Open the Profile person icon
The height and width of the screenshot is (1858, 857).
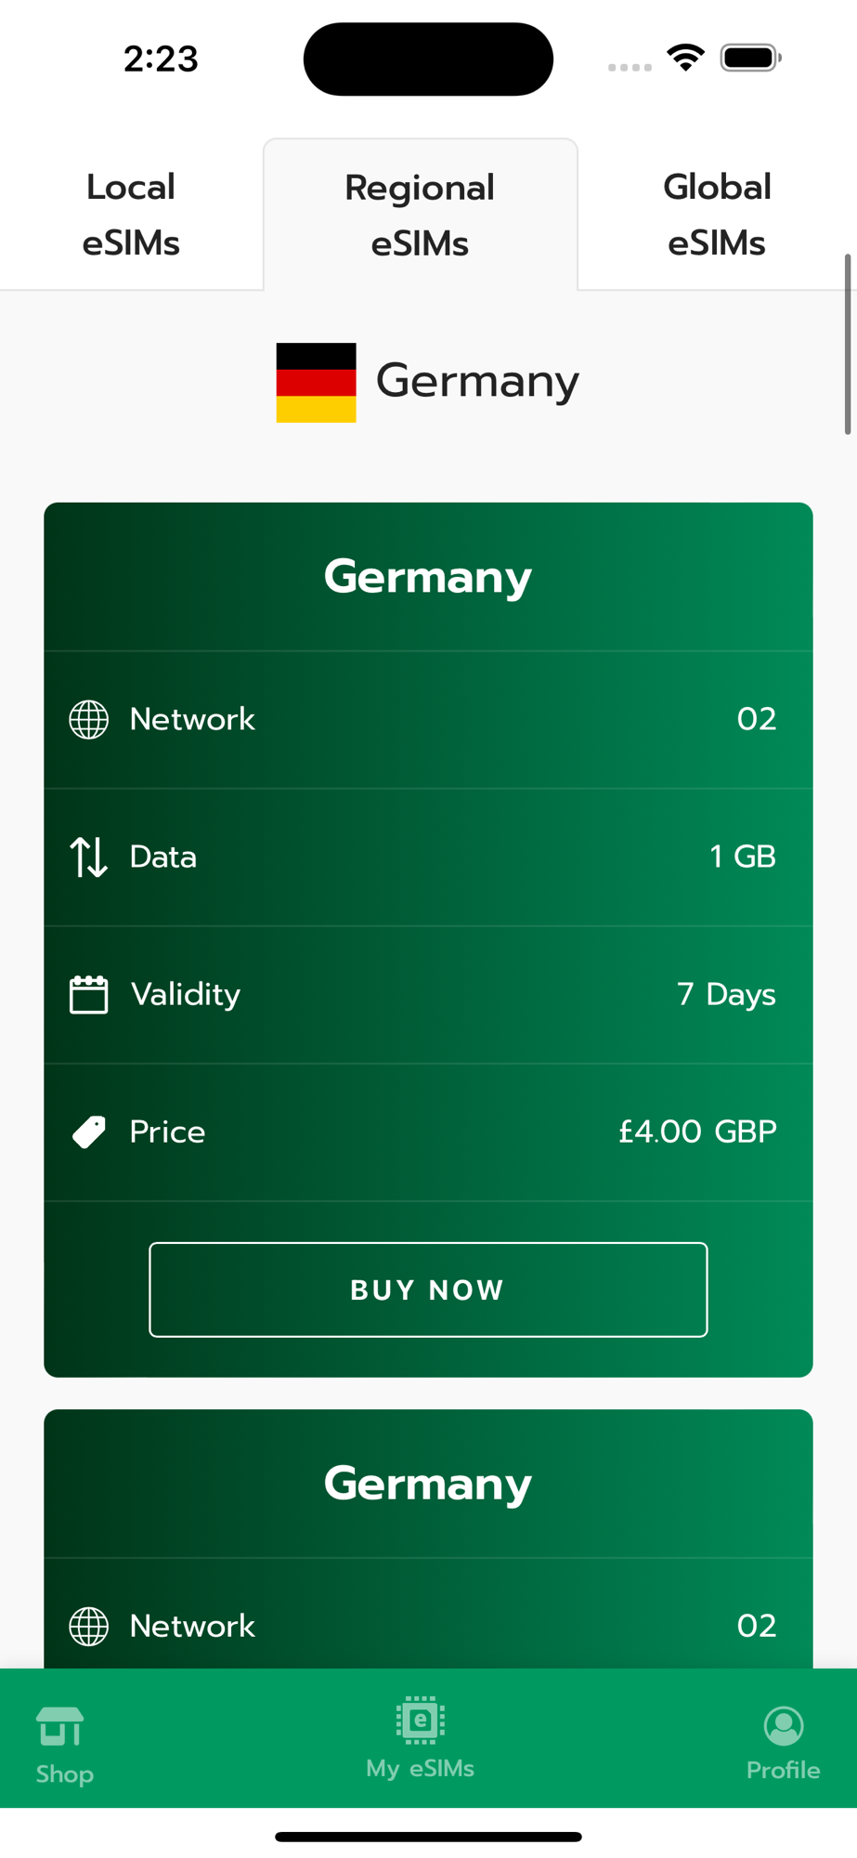pos(784,1726)
